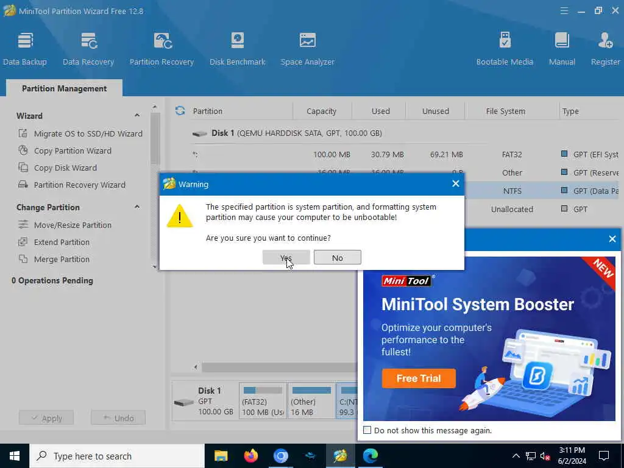This screenshot has width=624, height=468.
Task: Open the notification center icon
Action: click(x=604, y=456)
